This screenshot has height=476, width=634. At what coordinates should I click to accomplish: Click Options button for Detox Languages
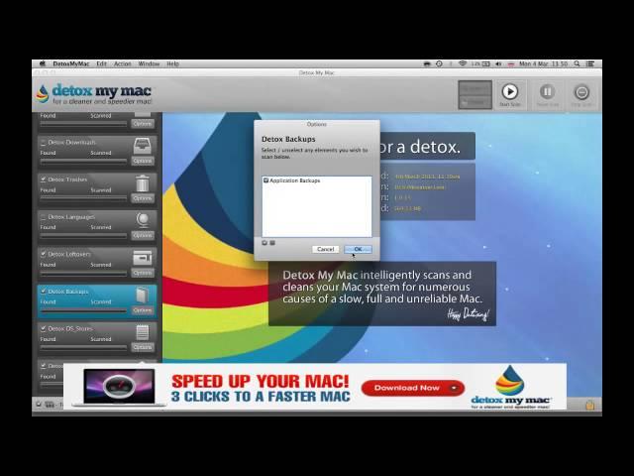point(143,236)
